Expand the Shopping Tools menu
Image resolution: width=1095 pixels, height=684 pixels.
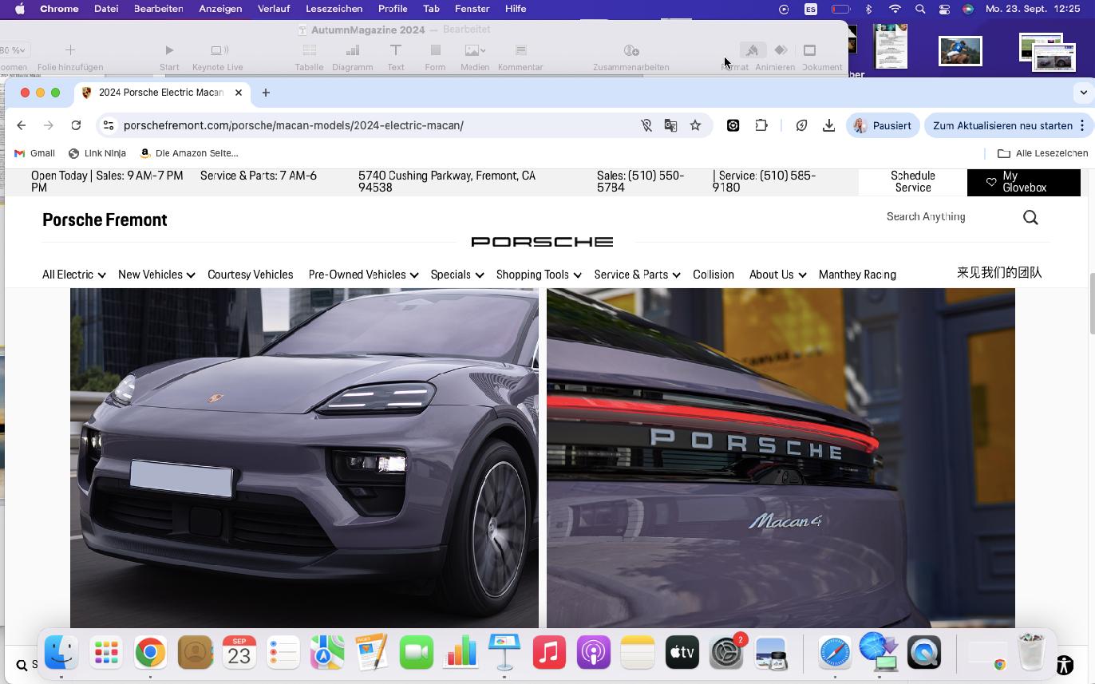coord(539,275)
